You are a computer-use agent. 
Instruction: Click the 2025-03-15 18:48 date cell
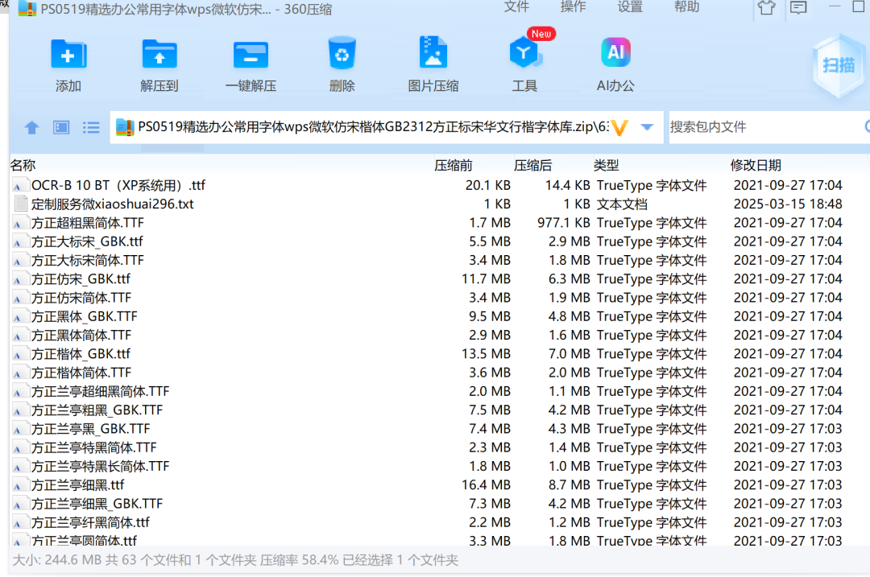[x=788, y=204]
